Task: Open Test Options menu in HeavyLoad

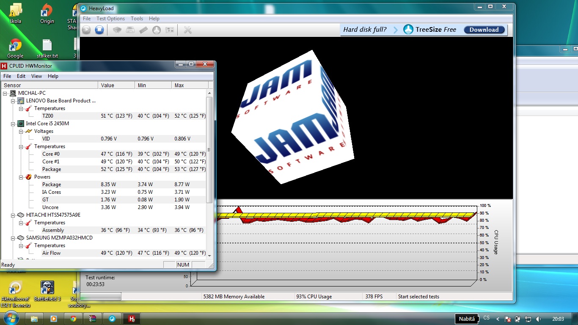Action: pyautogui.click(x=110, y=19)
